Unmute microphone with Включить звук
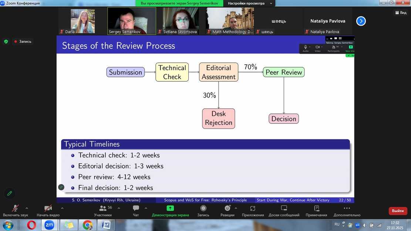Viewport: 411px width, 231px height. tap(15, 211)
